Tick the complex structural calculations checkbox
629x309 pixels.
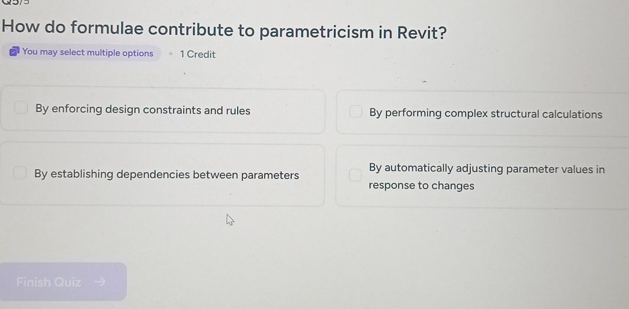[355, 112]
